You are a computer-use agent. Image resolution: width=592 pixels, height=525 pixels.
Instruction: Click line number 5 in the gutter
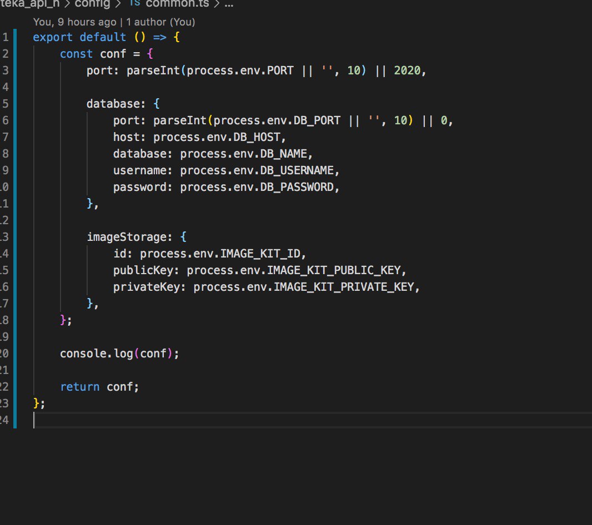(x=6, y=104)
